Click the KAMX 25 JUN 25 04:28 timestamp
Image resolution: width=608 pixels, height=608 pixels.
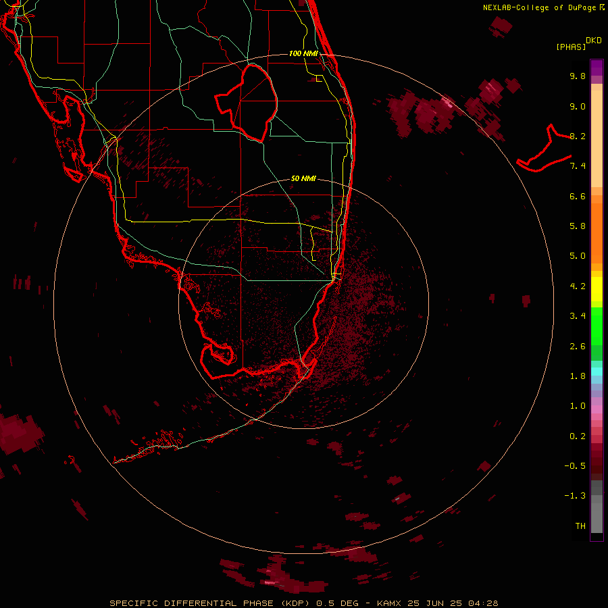click(x=437, y=603)
